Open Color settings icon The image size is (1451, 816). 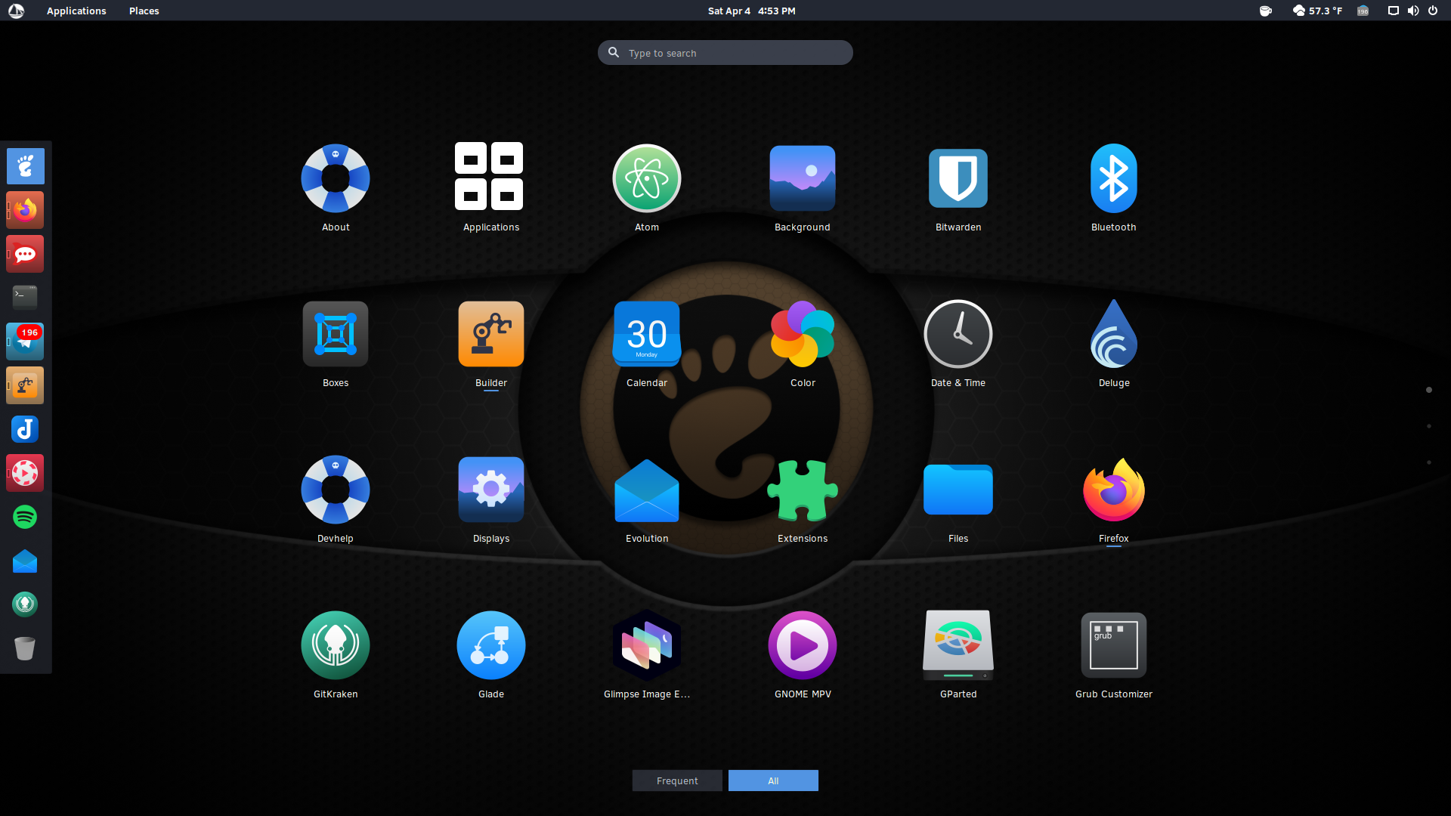point(803,334)
